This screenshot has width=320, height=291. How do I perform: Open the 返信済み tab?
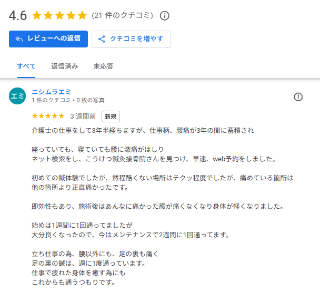(65, 66)
